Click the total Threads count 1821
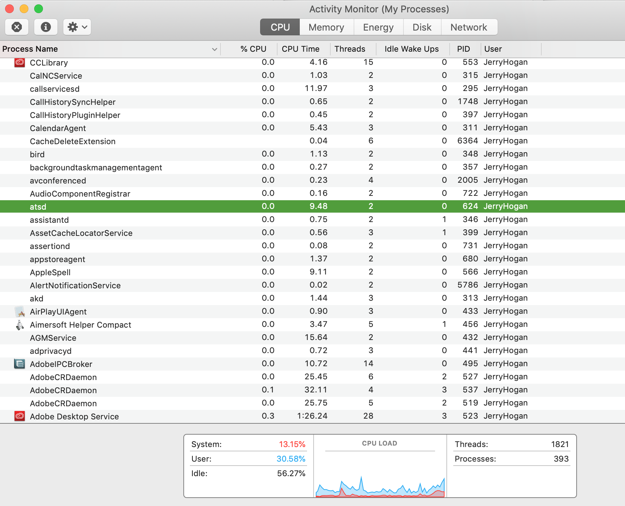Viewport: 625px width, 506px height. coord(560,444)
